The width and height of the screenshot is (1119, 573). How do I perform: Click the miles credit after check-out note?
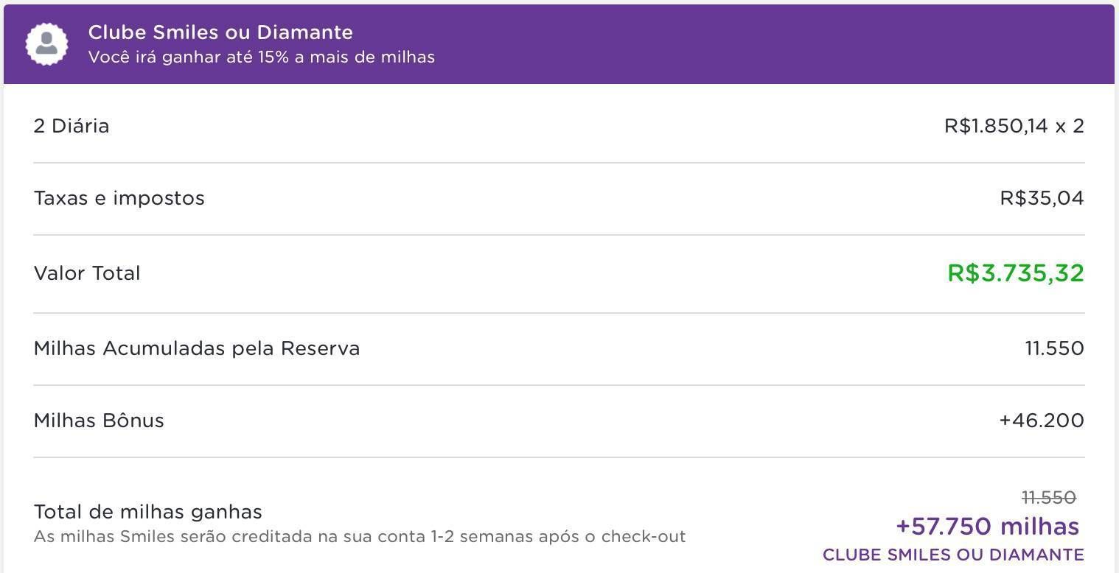pyautogui.click(x=360, y=536)
